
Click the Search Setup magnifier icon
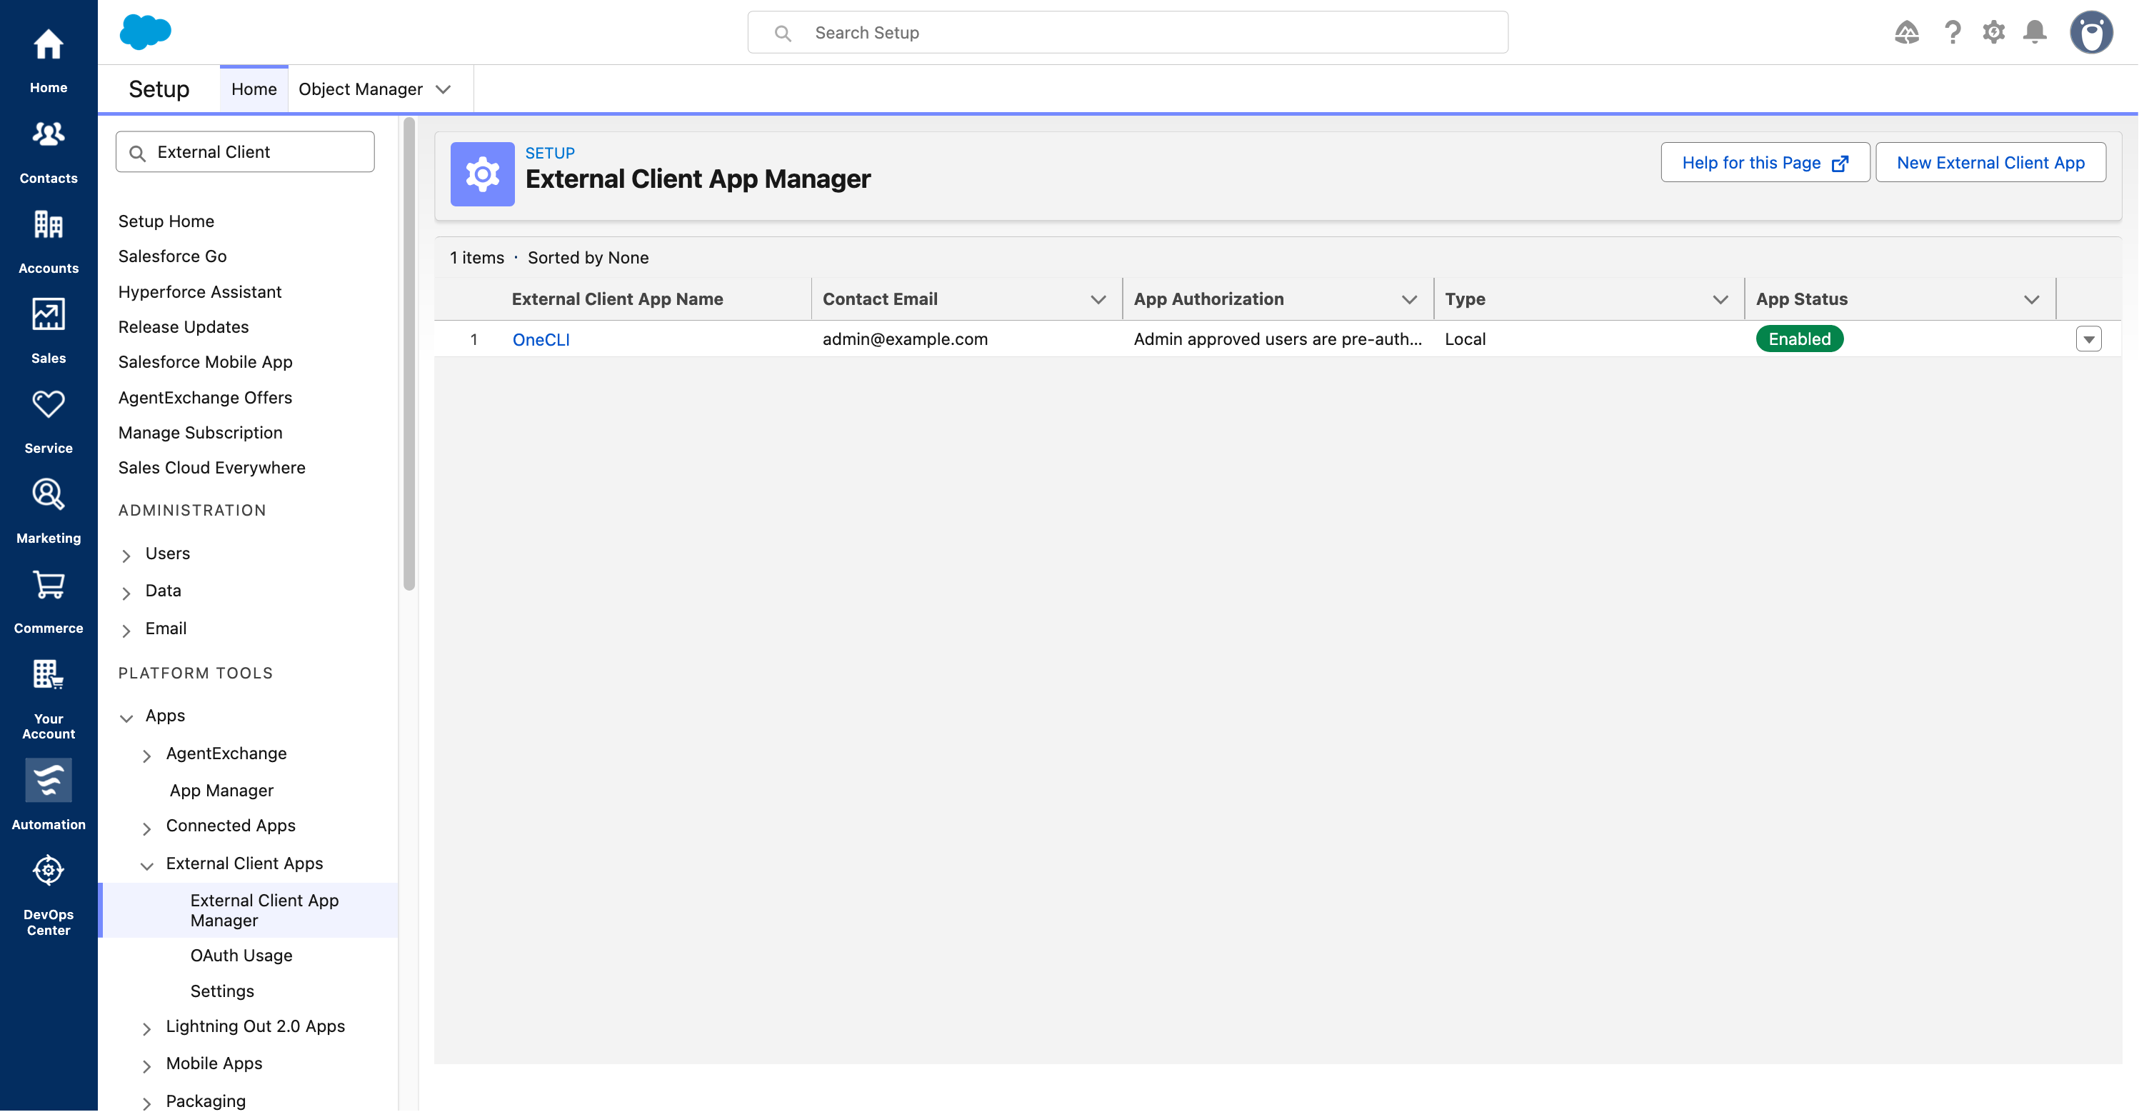coord(782,34)
